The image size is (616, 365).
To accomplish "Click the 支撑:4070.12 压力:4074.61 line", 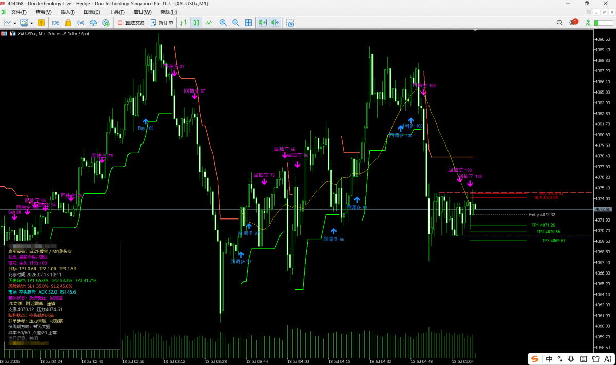I will (x=35, y=309).
